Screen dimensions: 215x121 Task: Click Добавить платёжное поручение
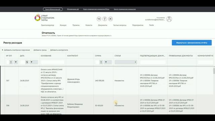click(x=16, y=50)
